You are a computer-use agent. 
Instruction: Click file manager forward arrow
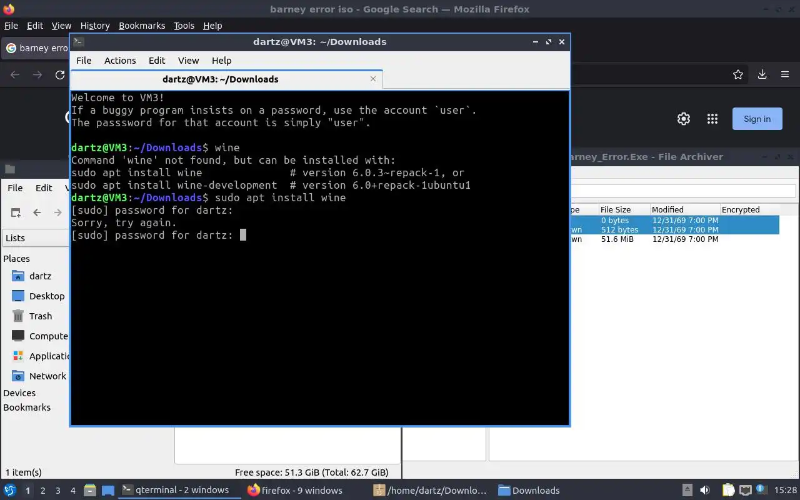(x=57, y=212)
